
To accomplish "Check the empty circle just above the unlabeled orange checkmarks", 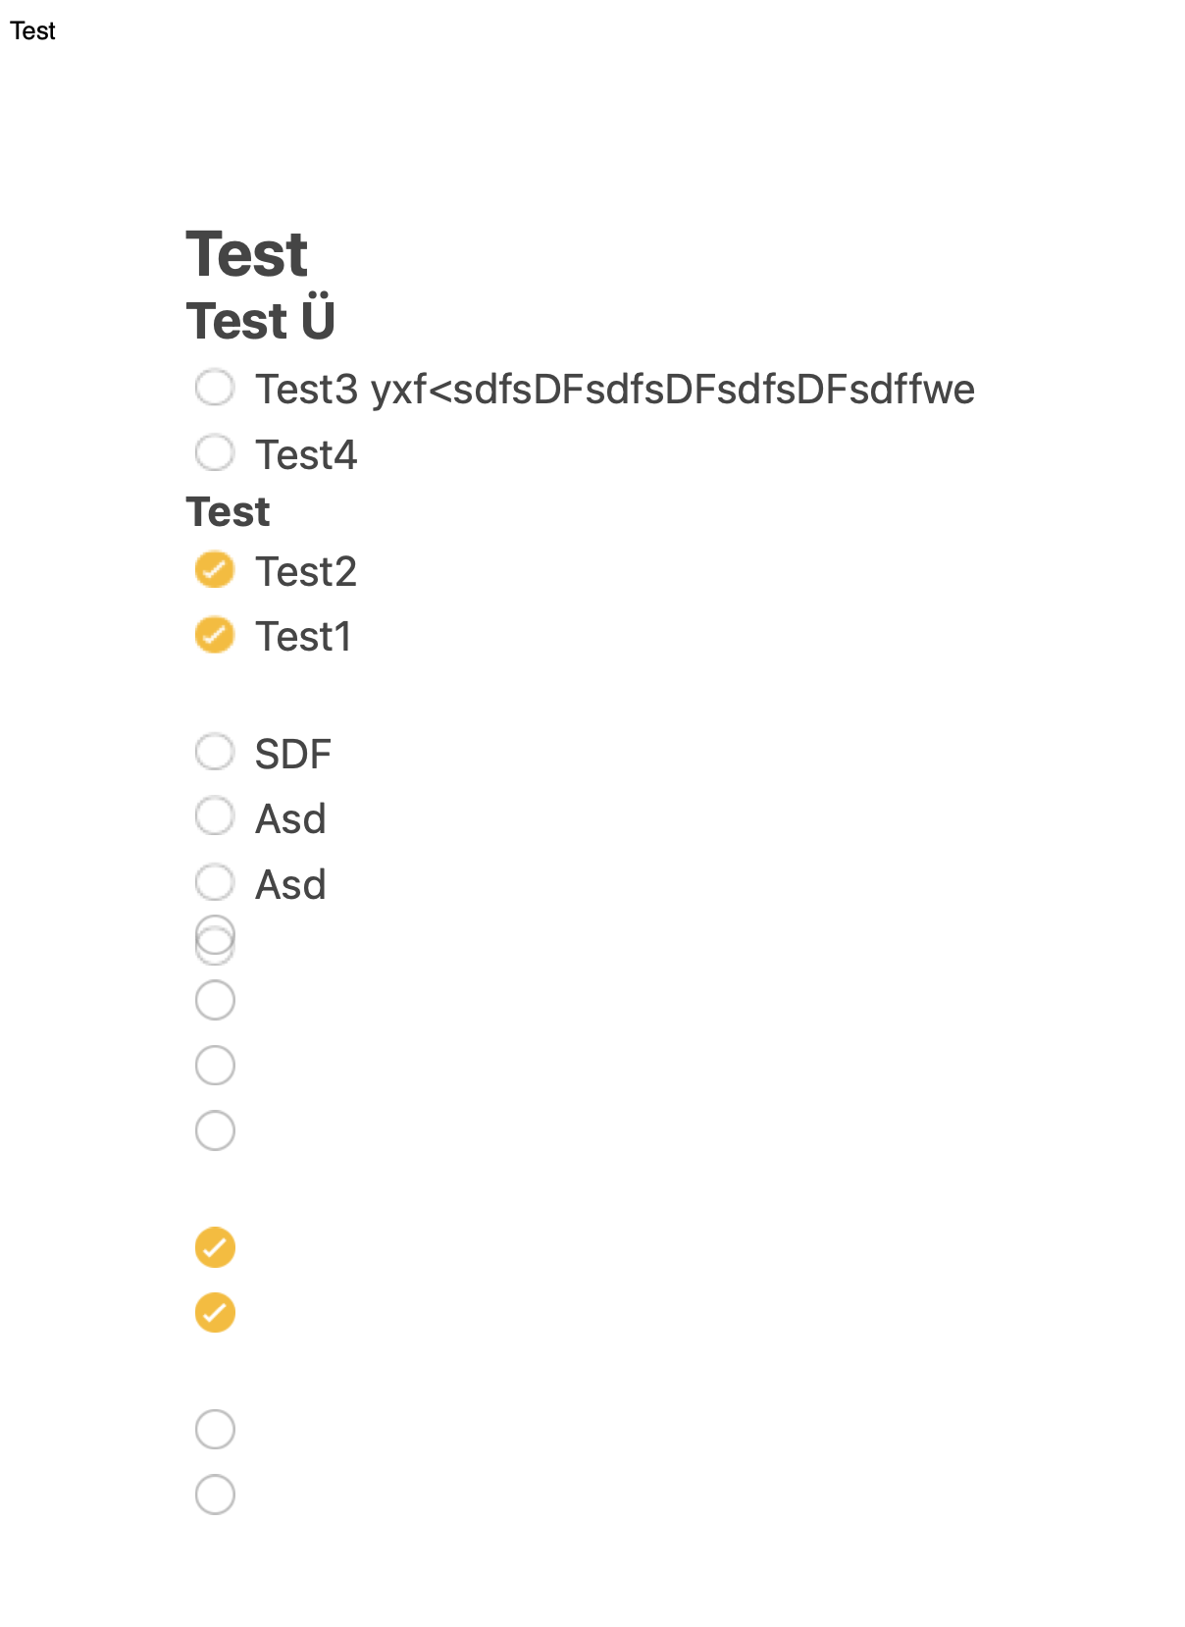I will pyautogui.click(x=215, y=1130).
